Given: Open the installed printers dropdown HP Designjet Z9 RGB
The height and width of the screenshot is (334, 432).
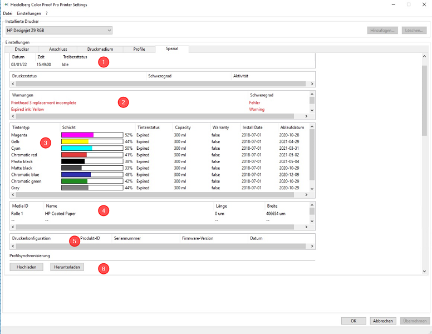Looking at the screenshot, I should 58,30.
